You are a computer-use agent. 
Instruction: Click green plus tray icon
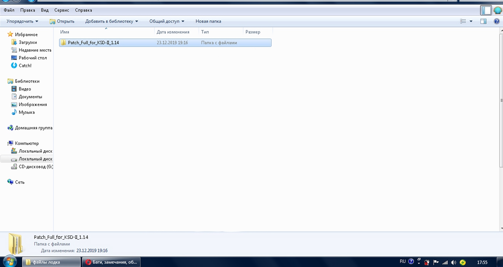[x=463, y=262]
